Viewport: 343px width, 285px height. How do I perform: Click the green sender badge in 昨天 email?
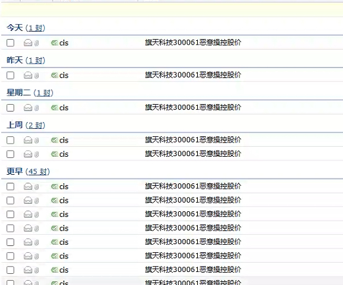pyautogui.click(x=54, y=76)
